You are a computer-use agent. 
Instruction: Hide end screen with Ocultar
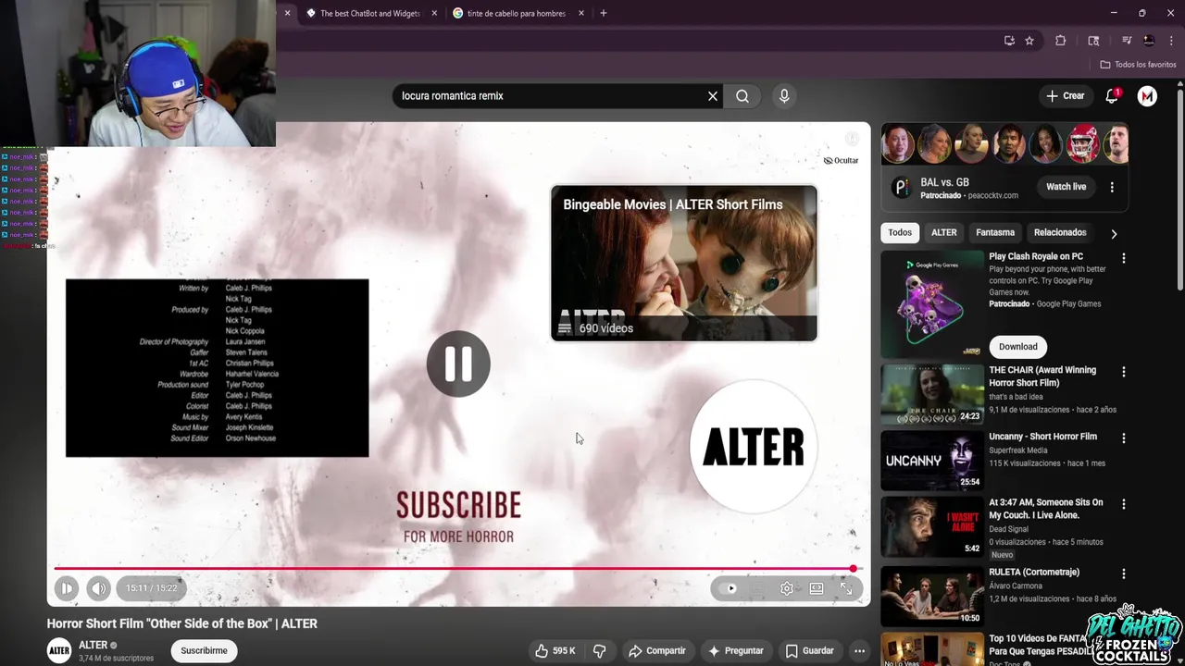(x=841, y=160)
